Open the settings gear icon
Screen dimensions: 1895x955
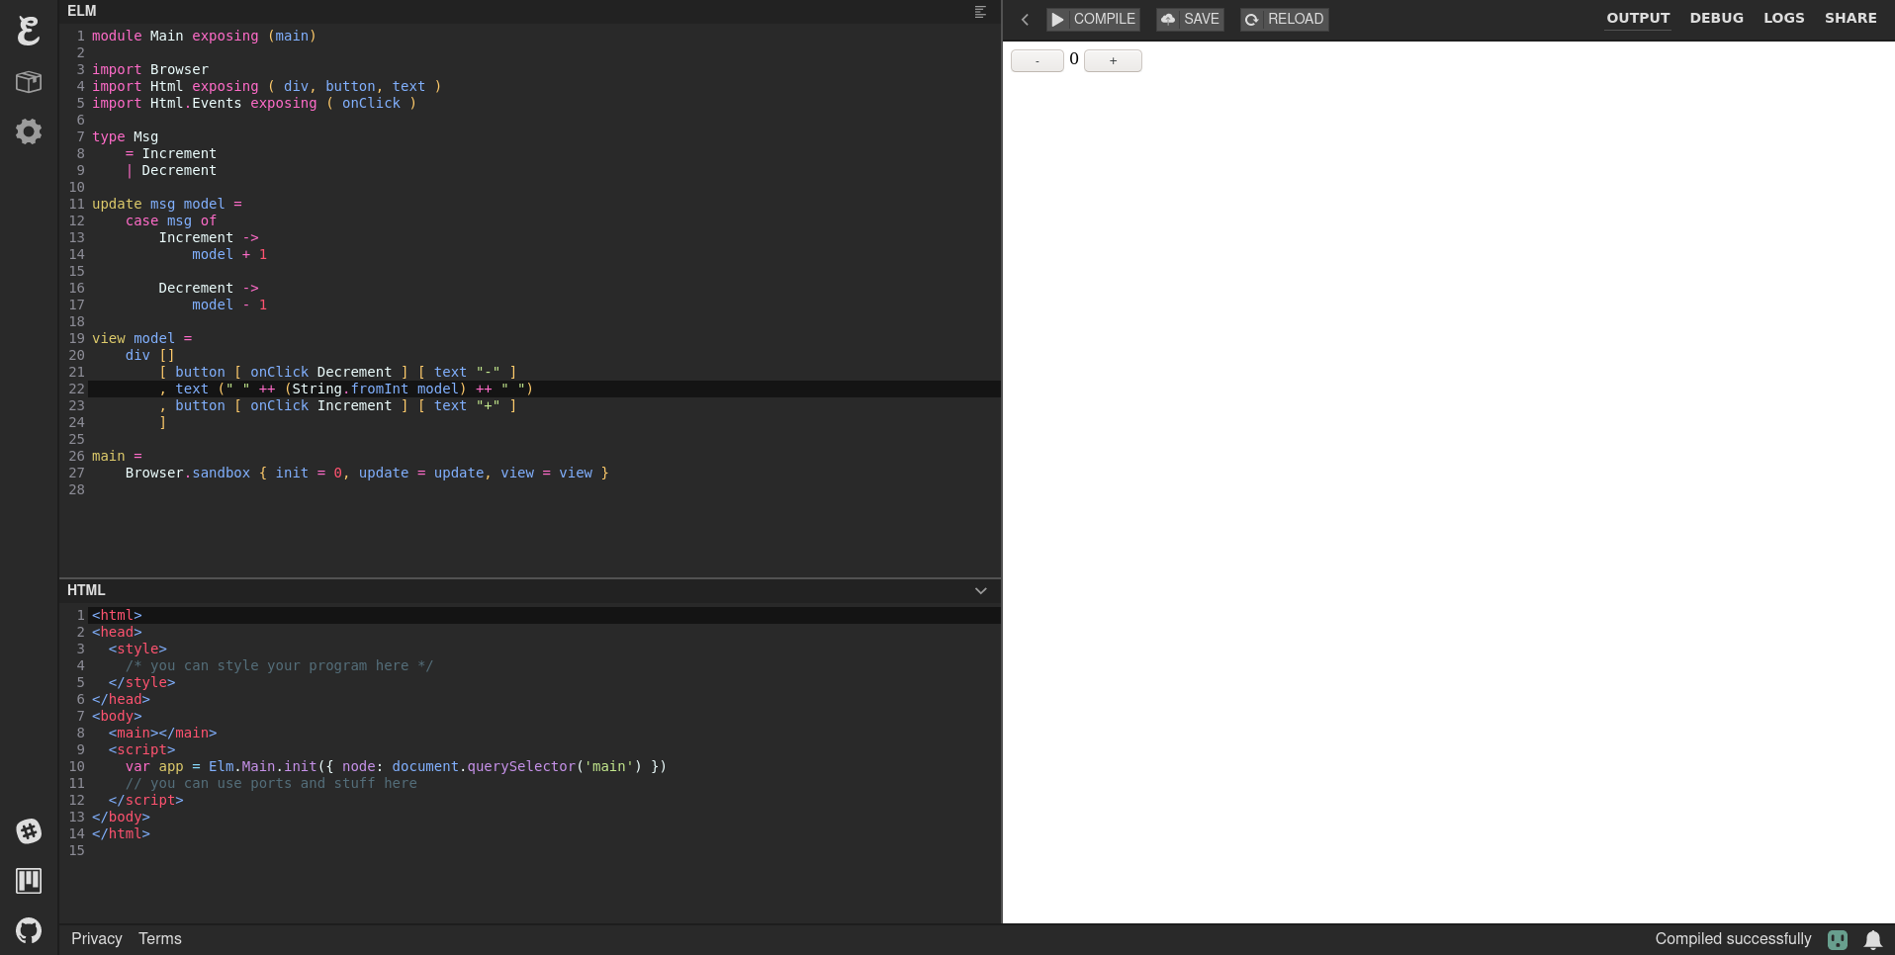[x=29, y=131]
